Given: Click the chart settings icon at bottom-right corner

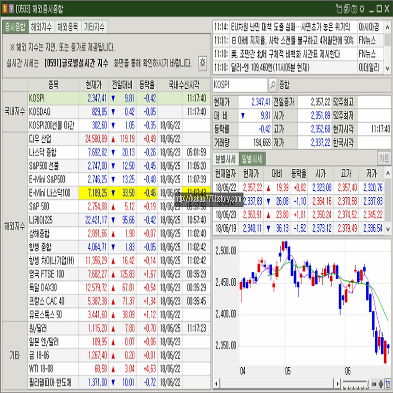Looking at the screenshot, I should [388, 384].
